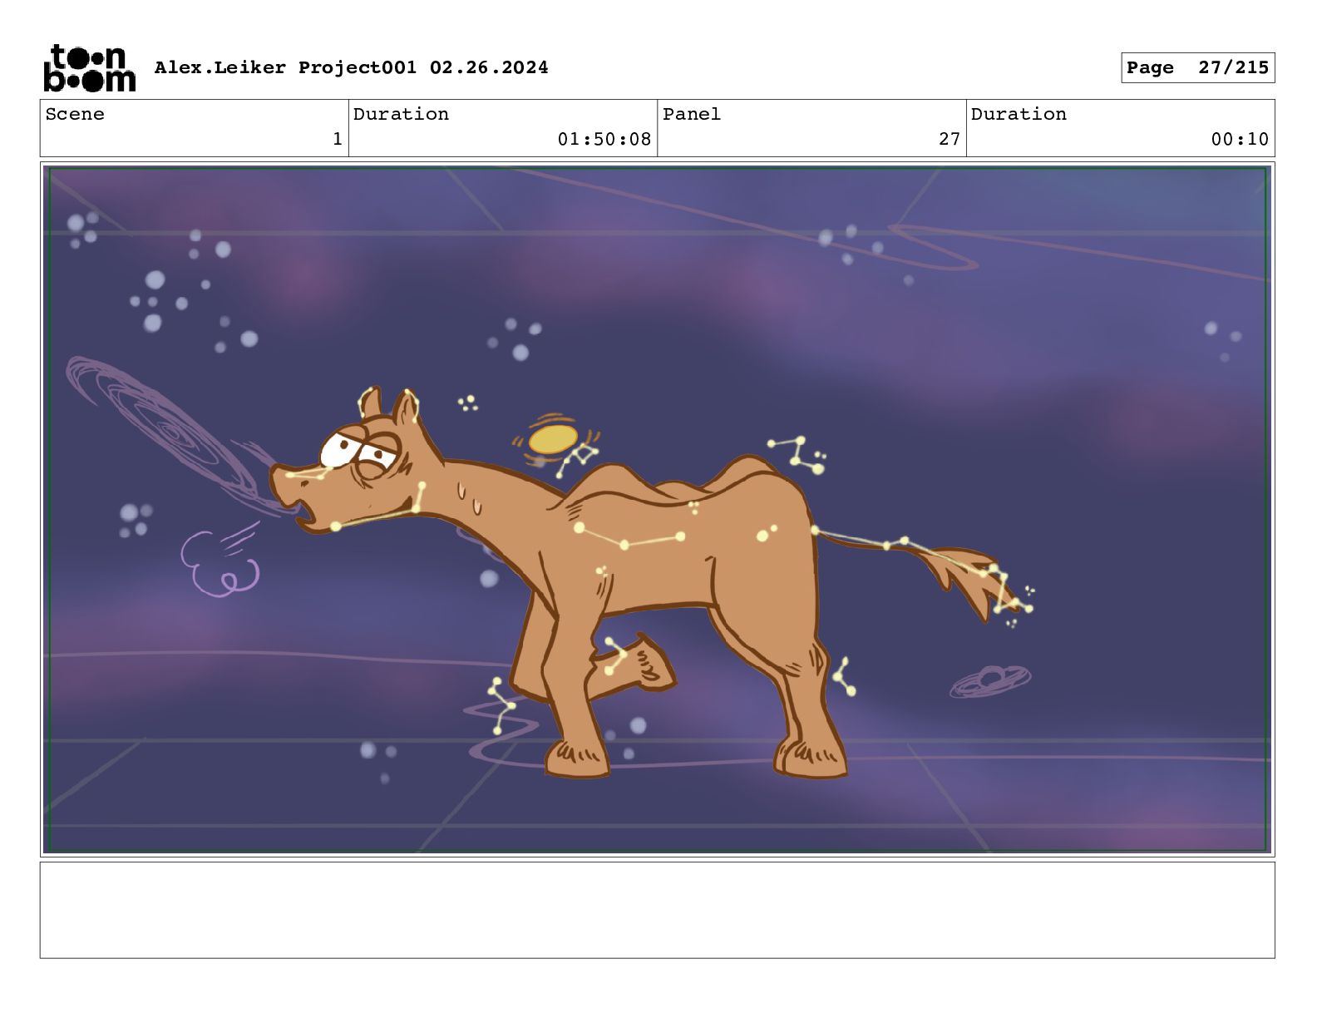Image resolution: width=1317 pixels, height=1018 pixels.
Task: Click the empty notes box below panel
Action: coord(657,910)
